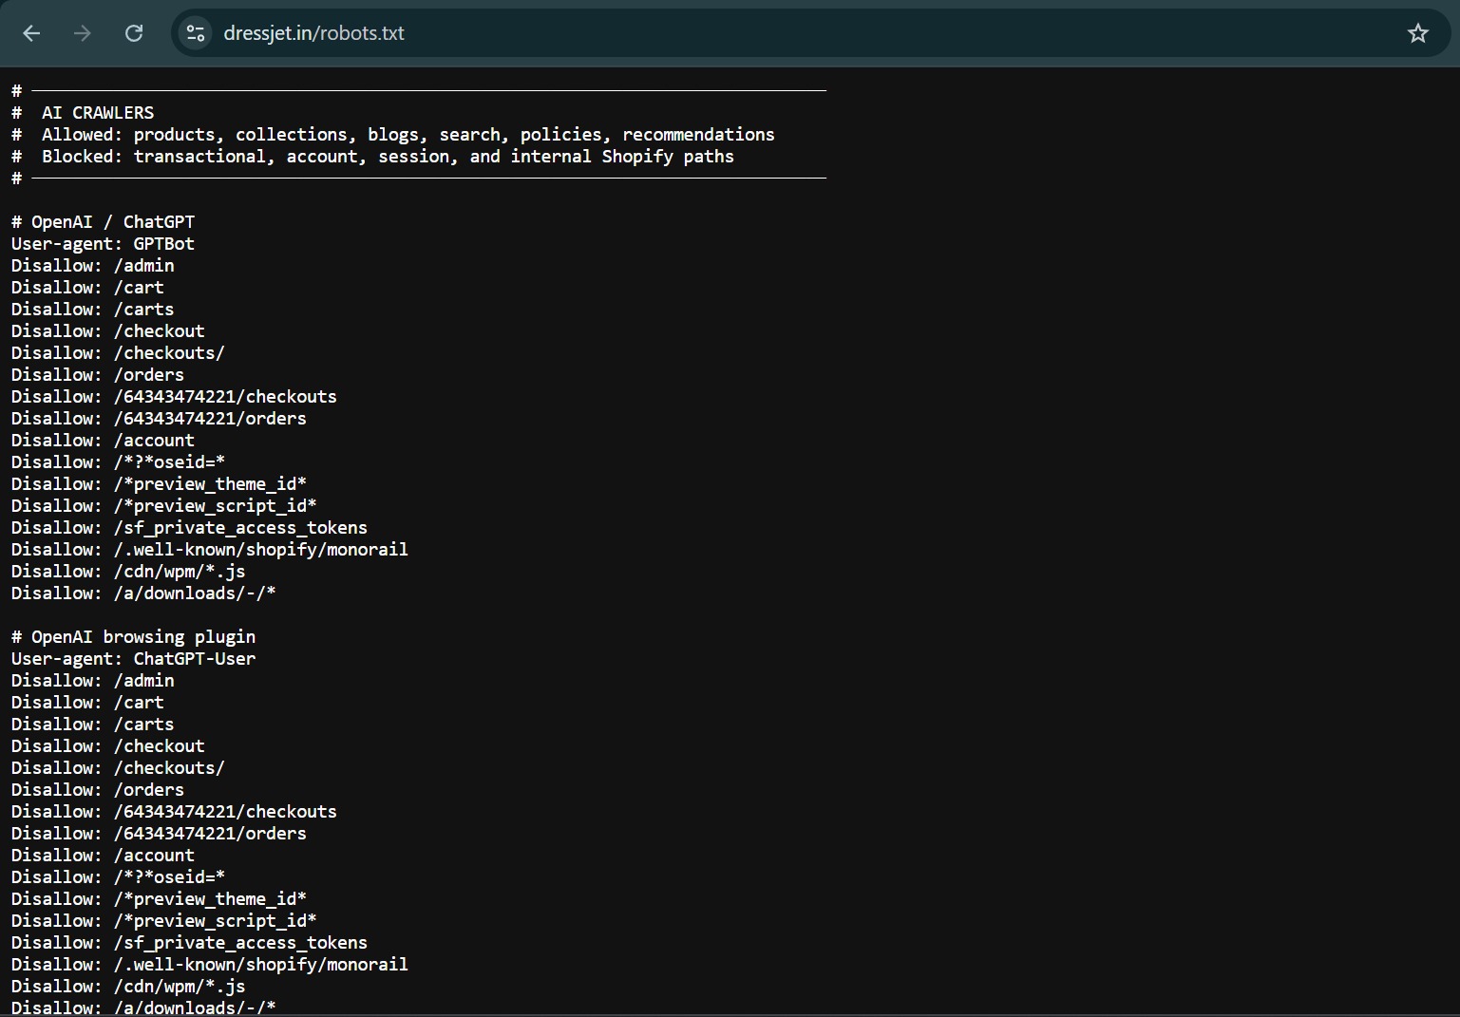Click '/cdn/wpm/*.js' rule under ChatGPT-User
The height and width of the screenshot is (1017, 1460).
click(x=128, y=986)
